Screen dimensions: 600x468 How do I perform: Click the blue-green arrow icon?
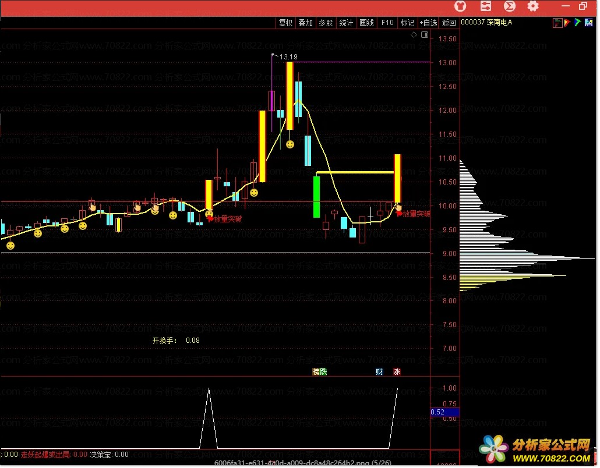[577, 23]
